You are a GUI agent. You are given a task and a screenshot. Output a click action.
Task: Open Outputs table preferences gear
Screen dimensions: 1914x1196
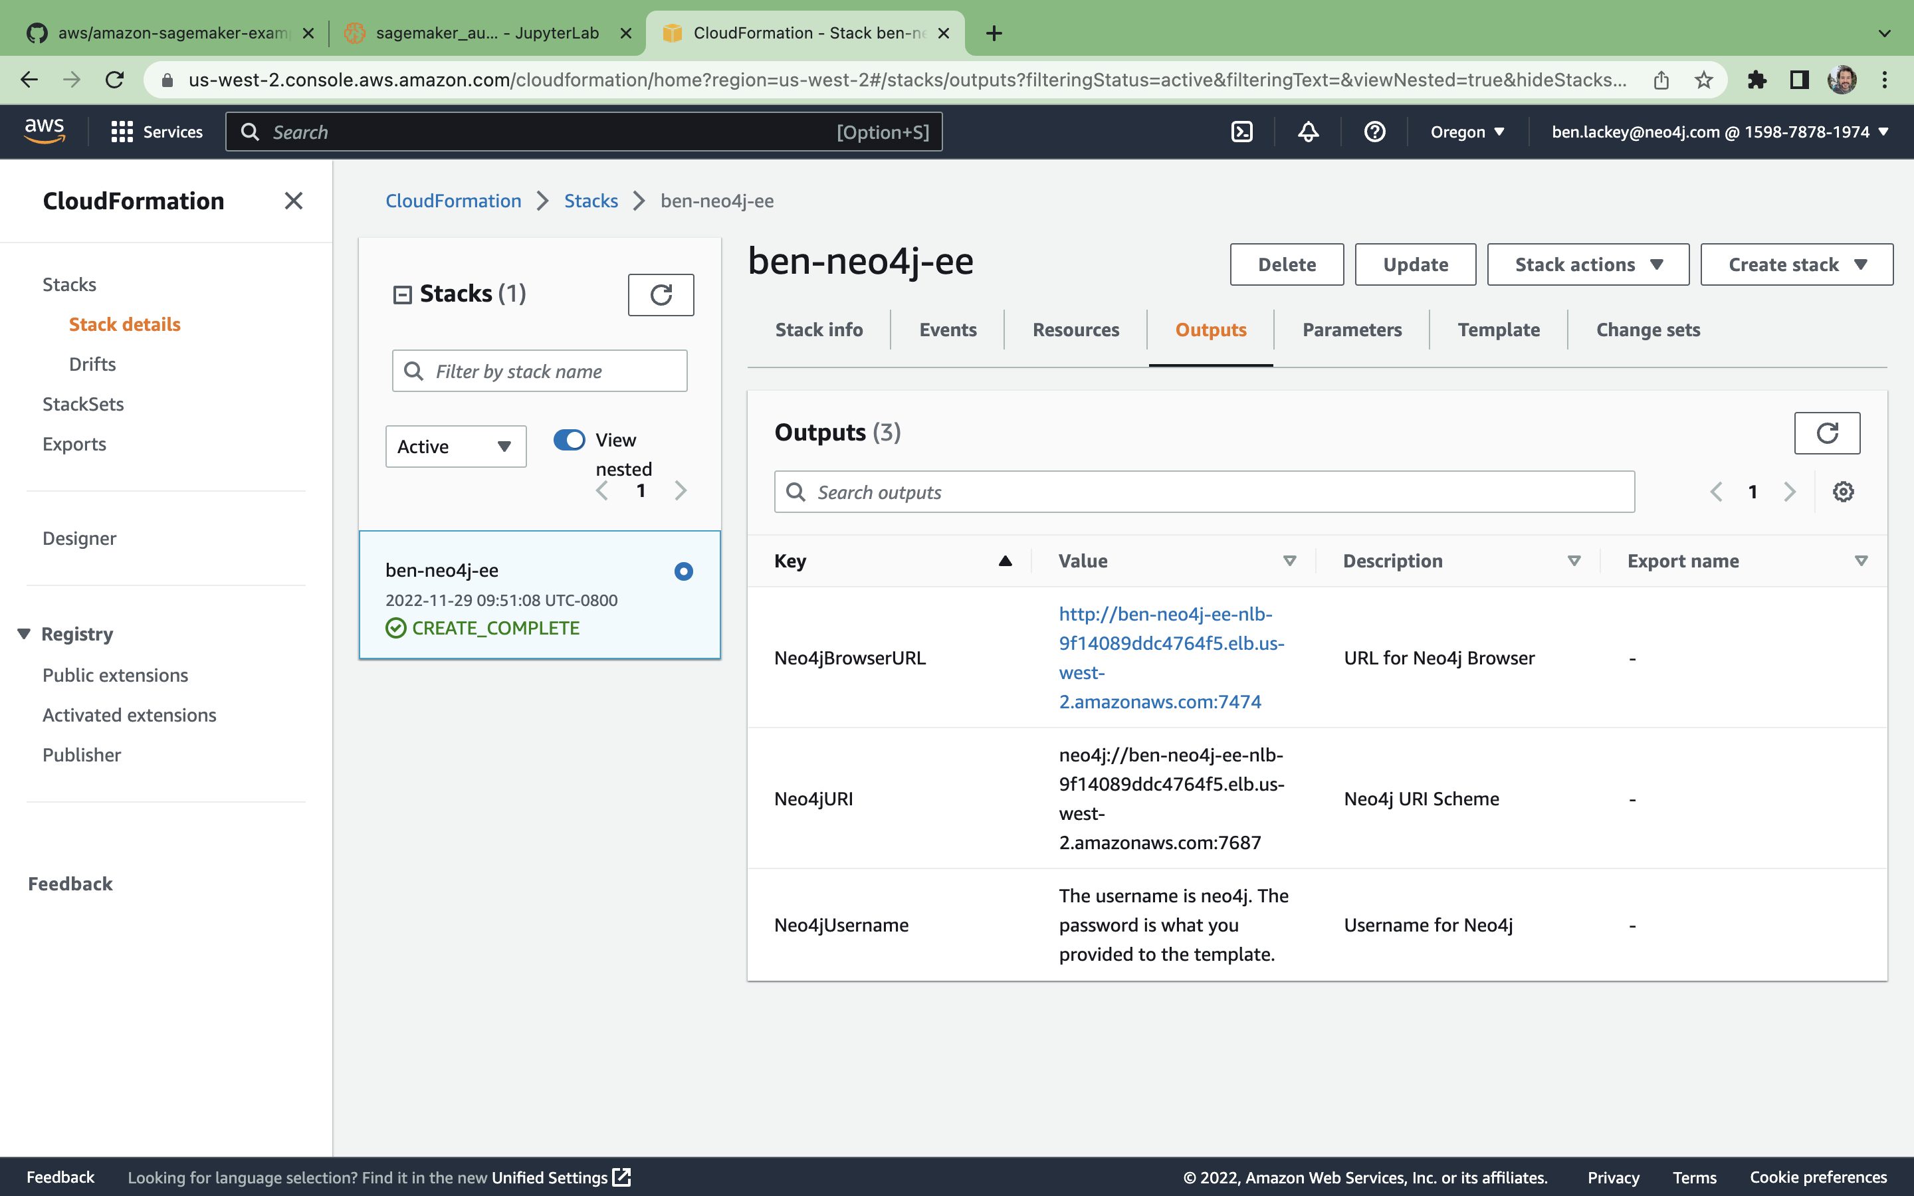[1843, 492]
